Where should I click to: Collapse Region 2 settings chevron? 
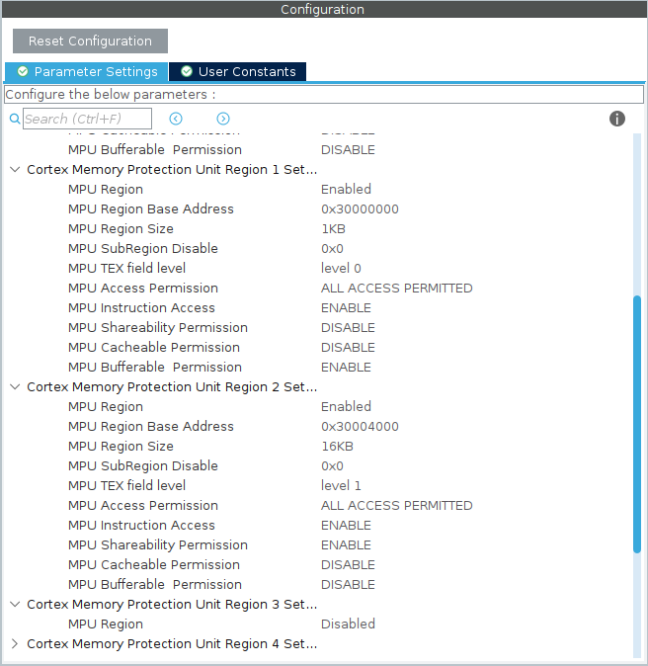15,387
